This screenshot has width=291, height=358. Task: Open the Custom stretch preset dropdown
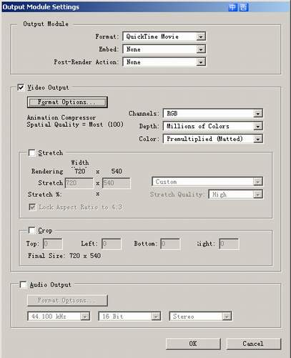207,181
